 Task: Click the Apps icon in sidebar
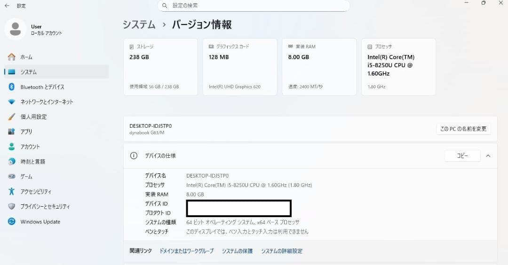point(12,132)
